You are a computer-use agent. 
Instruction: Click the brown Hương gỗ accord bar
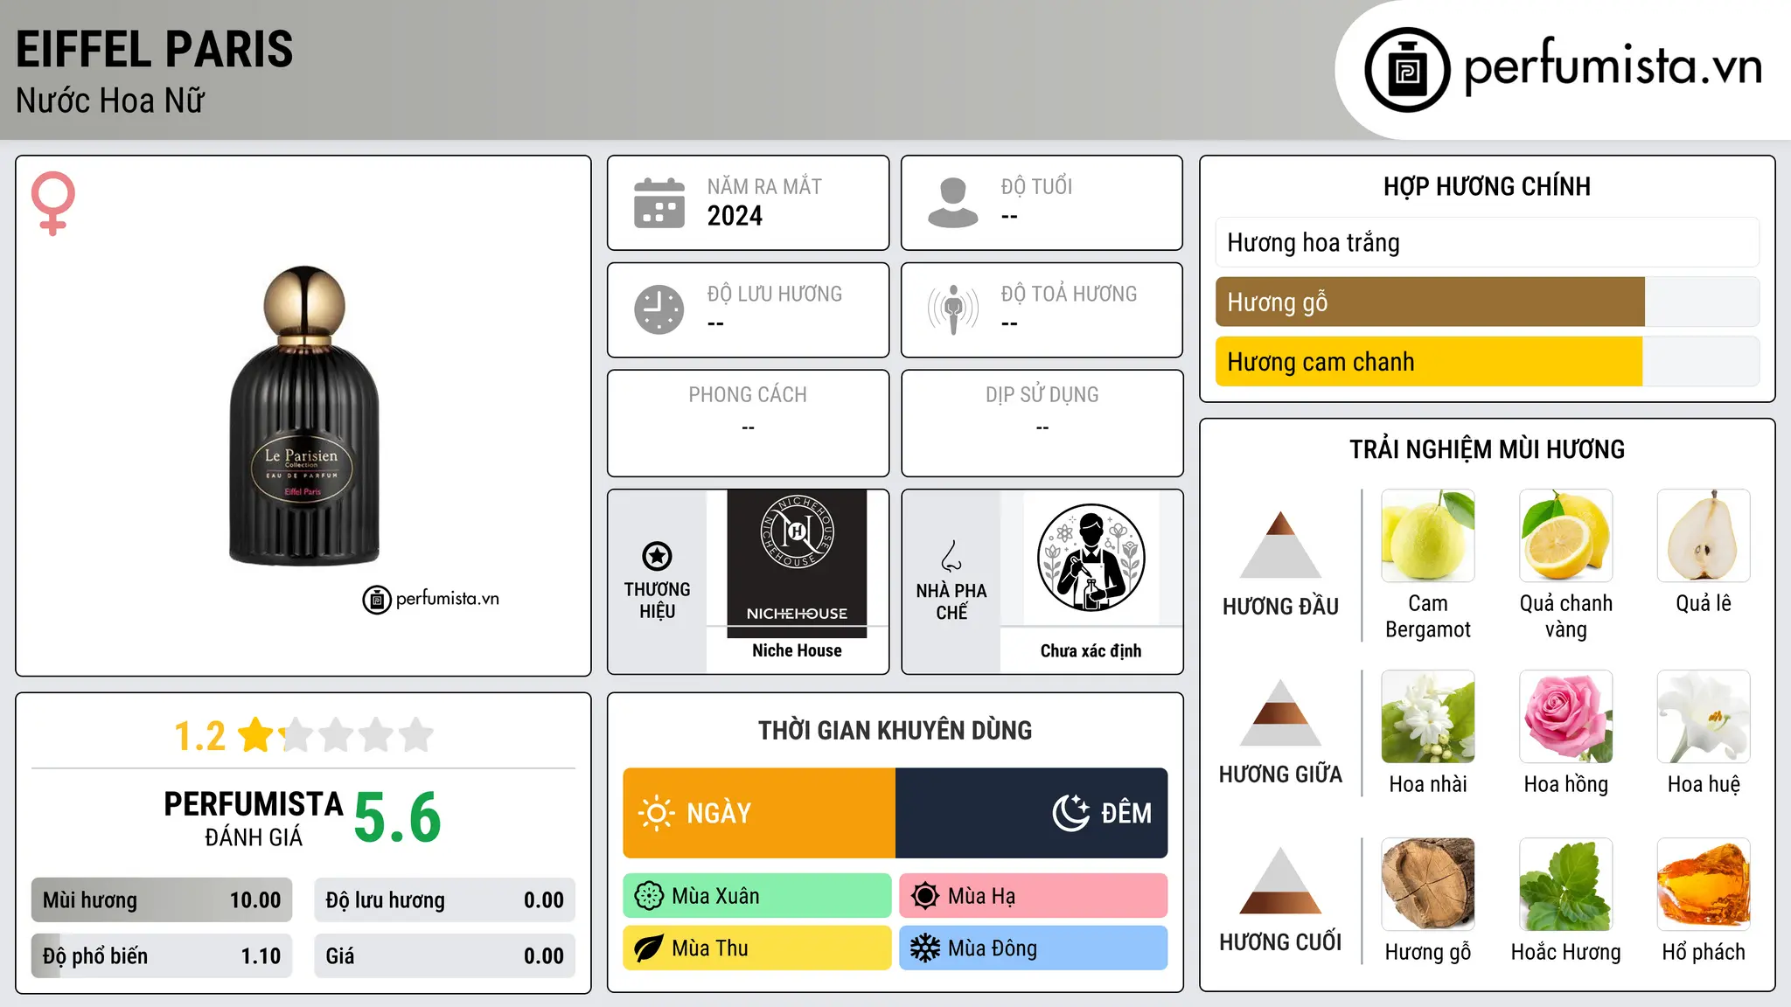[x=1487, y=302]
